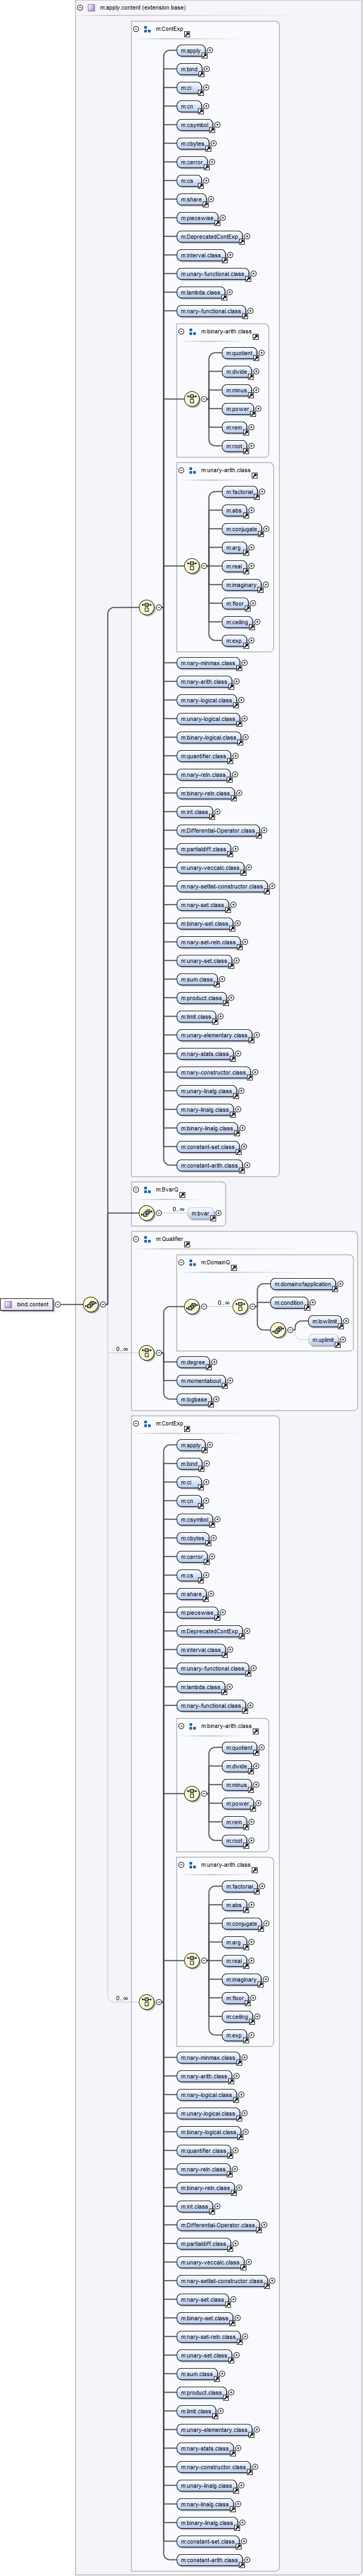Click the sequence icon next to bind.content
This screenshot has width=363, height=2576.
(91, 1304)
